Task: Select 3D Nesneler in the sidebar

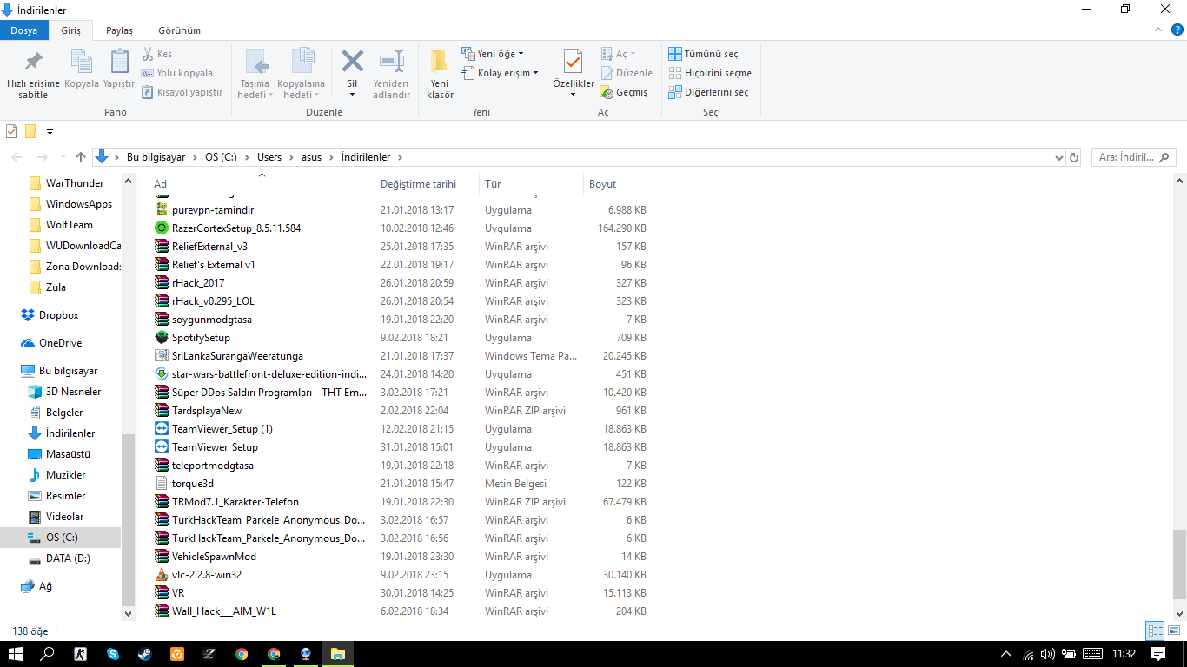Action: [x=73, y=392]
